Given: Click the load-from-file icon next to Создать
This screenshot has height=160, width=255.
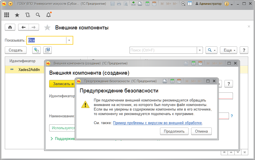Looking at the screenshot, I should click(36, 50).
